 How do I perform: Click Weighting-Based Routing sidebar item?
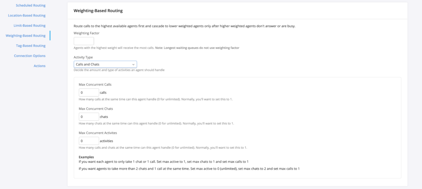coord(26,36)
